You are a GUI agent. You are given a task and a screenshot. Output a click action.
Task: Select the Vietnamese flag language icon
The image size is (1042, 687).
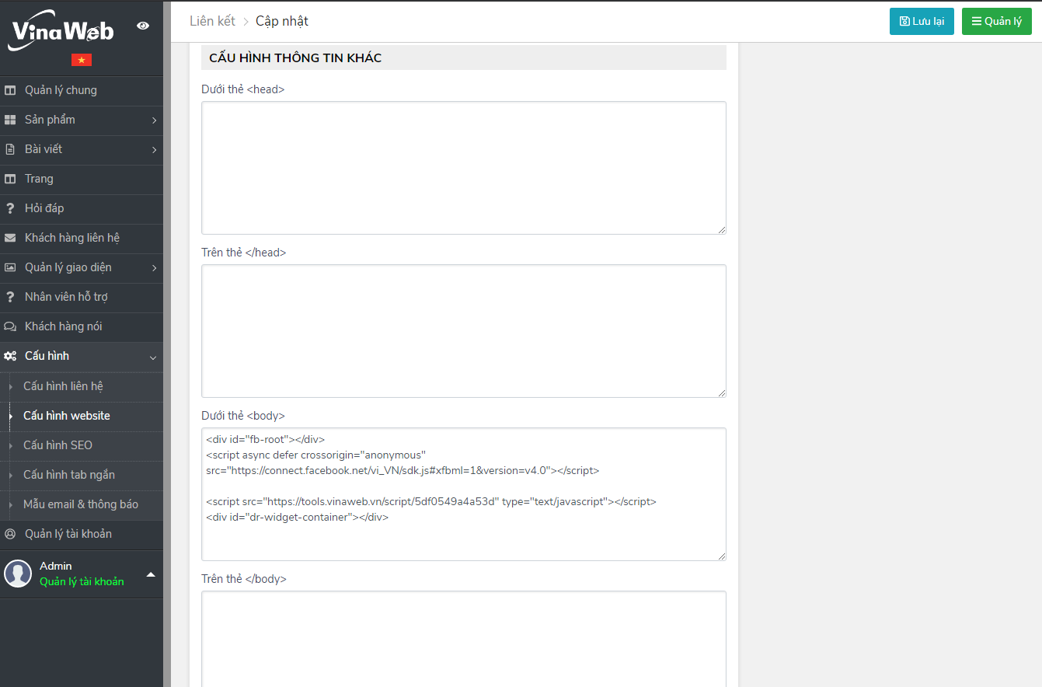click(82, 60)
